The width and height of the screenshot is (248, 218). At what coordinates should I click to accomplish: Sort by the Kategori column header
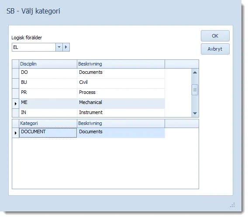(48, 123)
